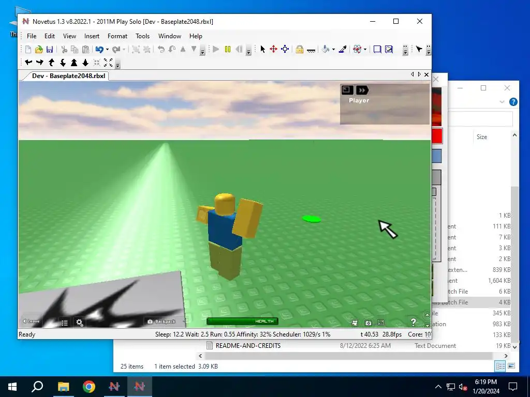Open the File menu
The height and width of the screenshot is (397, 530).
pos(32,36)
